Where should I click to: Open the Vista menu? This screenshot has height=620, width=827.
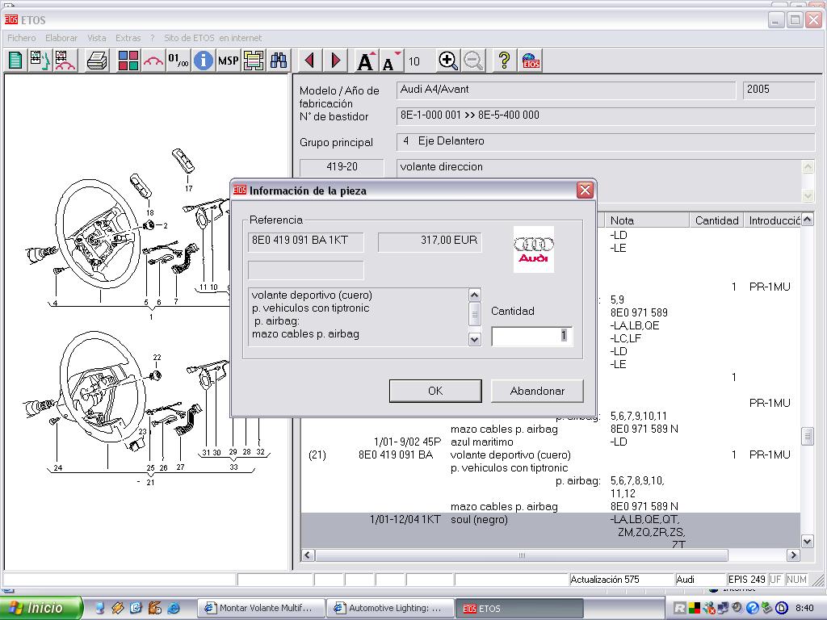(x=97, y=38)
